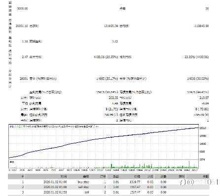Click the time column header in orders table

click(x=64, y=177)
